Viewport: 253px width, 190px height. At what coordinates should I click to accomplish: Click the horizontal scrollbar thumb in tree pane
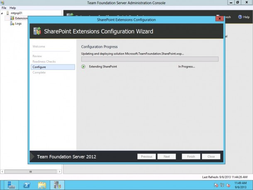[31, 172]
